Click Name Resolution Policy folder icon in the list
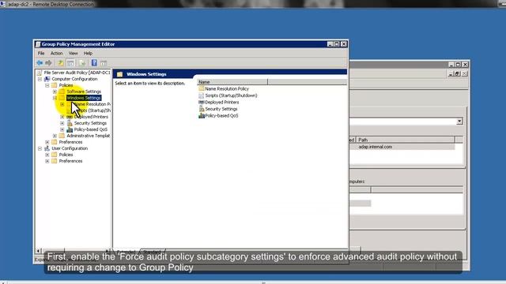 (202, 88)
